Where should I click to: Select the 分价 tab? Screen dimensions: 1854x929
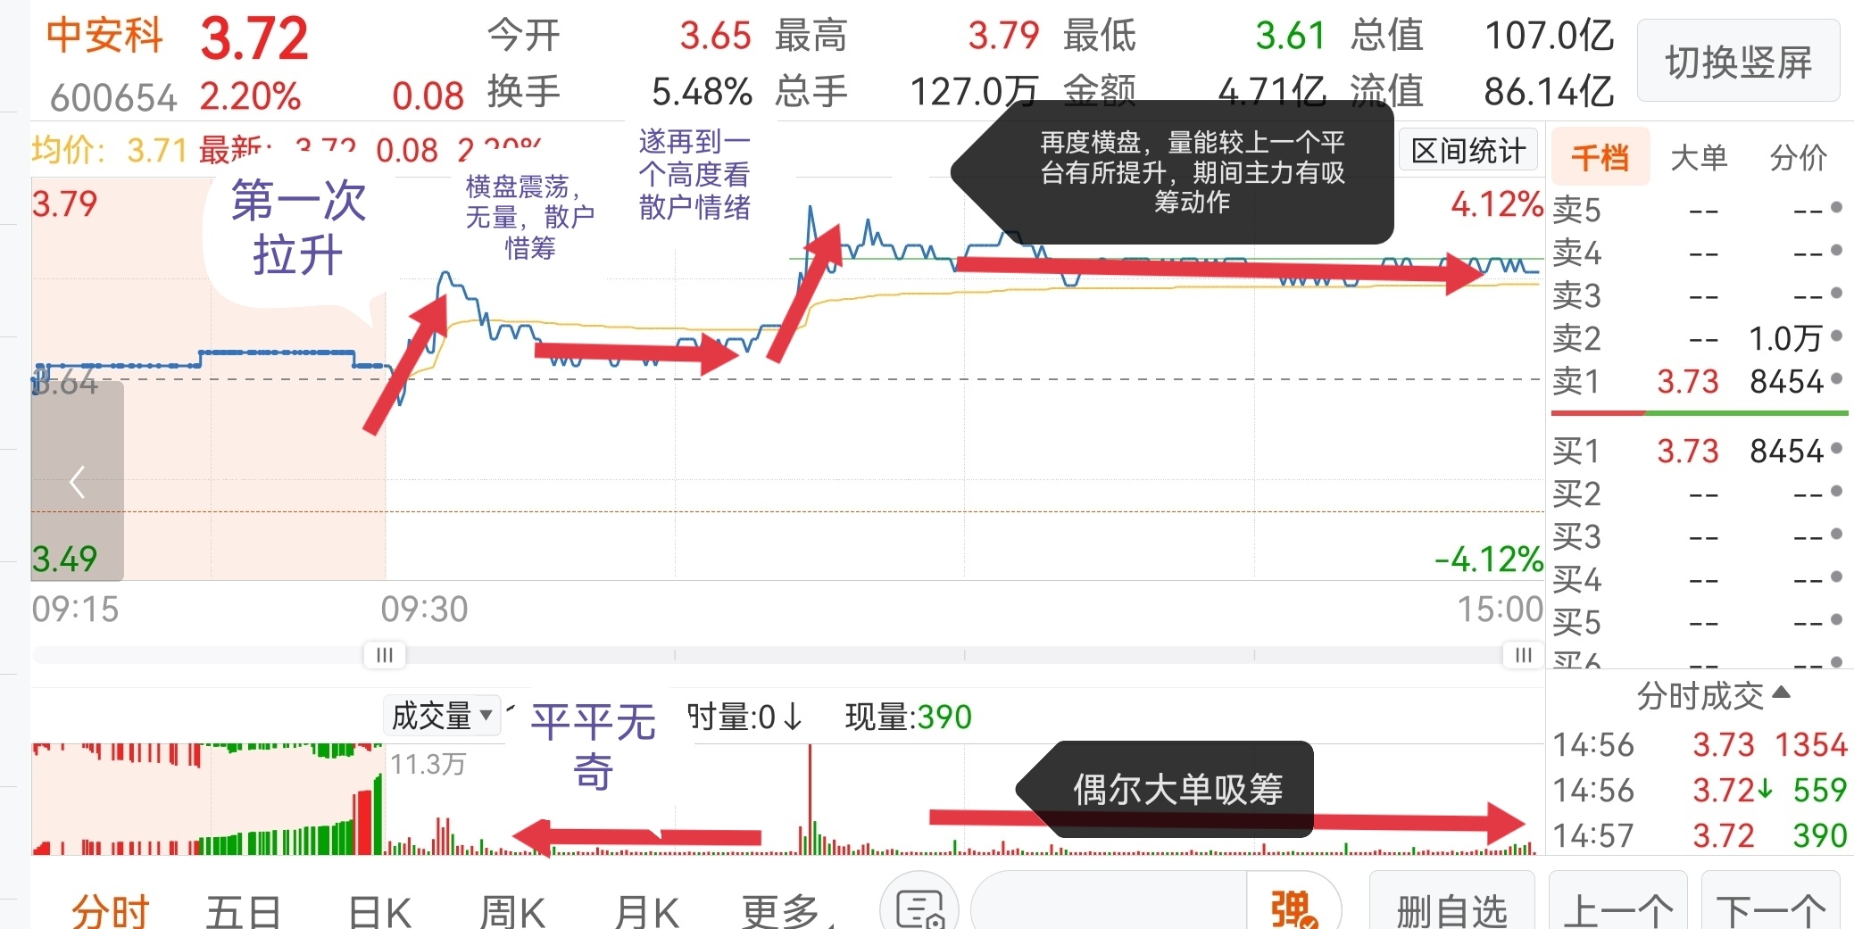(1799, 158)
